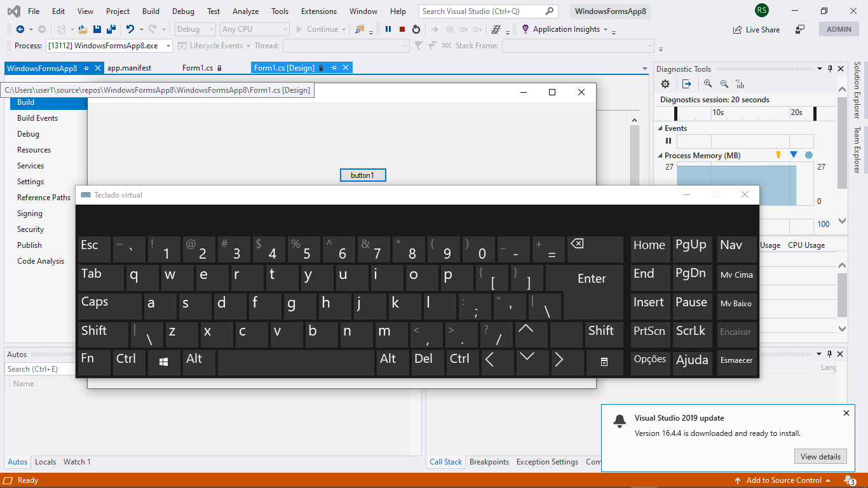This screenshot has height=488, width=868.
Task: Click the Find in Files toolbar icon
Action: [x=360, y=29]
